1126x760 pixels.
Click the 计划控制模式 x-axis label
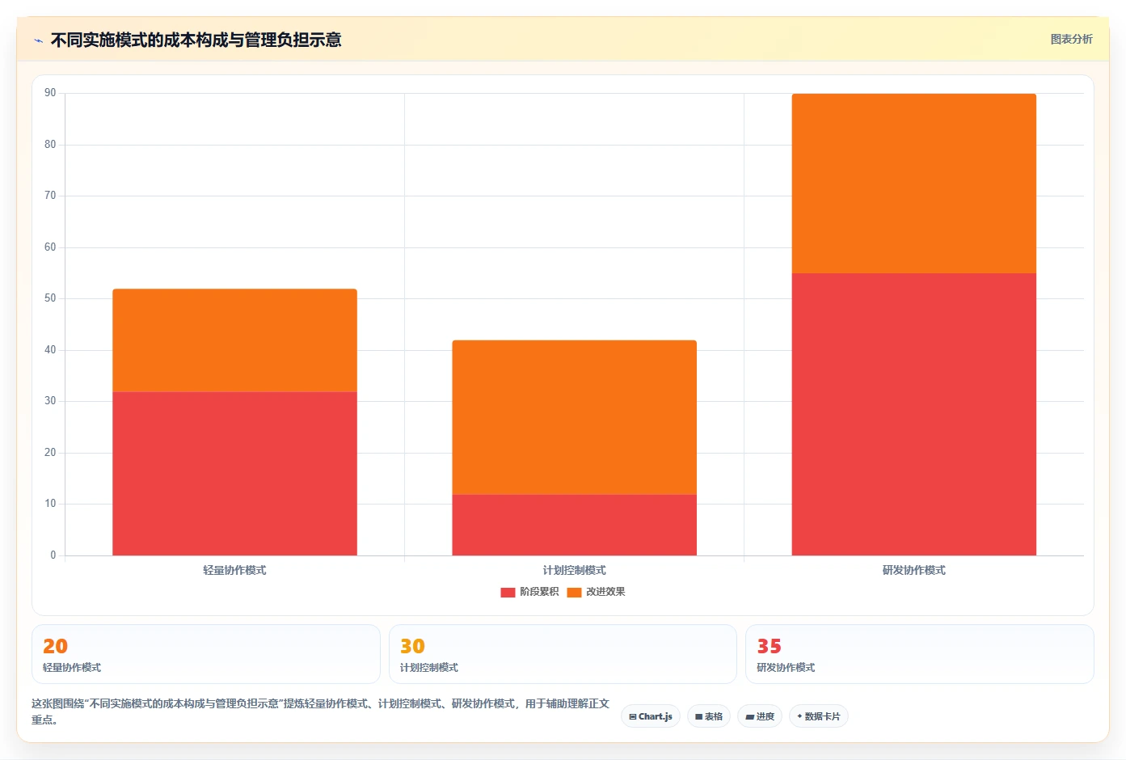574,570
